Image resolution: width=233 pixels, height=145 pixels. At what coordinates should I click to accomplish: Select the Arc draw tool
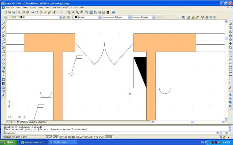coord(3,43)
